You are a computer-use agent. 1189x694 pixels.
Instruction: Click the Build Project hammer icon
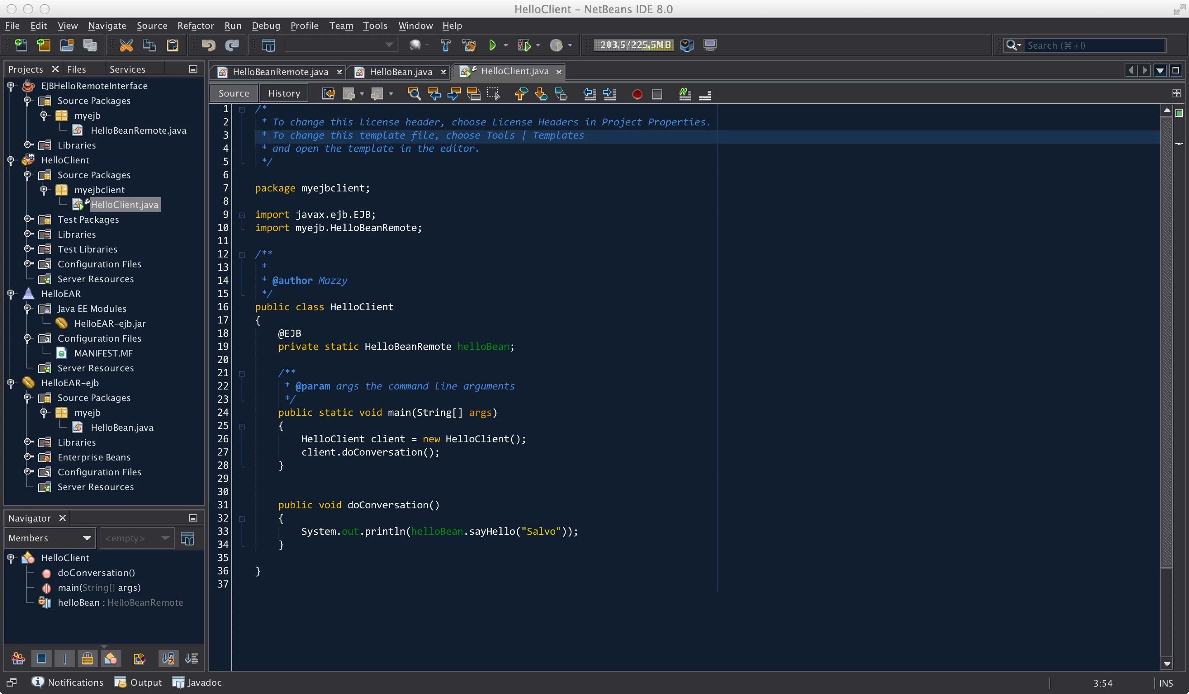tap(445, 45)
